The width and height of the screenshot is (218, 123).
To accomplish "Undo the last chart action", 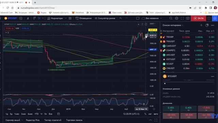I will click(121, 18).
